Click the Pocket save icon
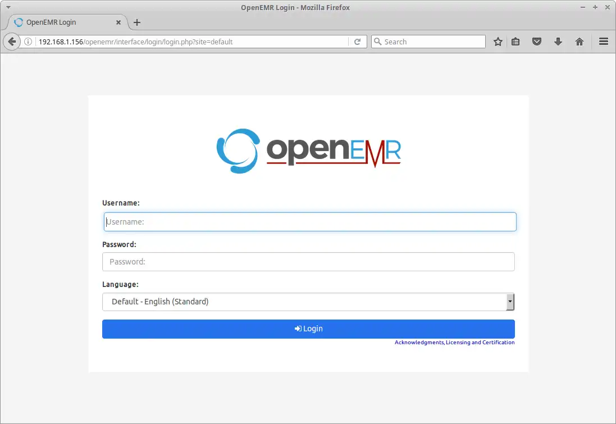 point(537,41)
